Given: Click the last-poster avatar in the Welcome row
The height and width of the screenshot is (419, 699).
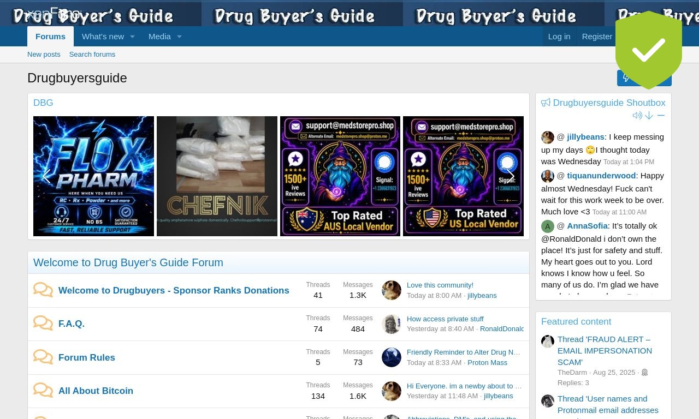Looking at the screenshot, I should pyautogui.click(x=392, y=290).
